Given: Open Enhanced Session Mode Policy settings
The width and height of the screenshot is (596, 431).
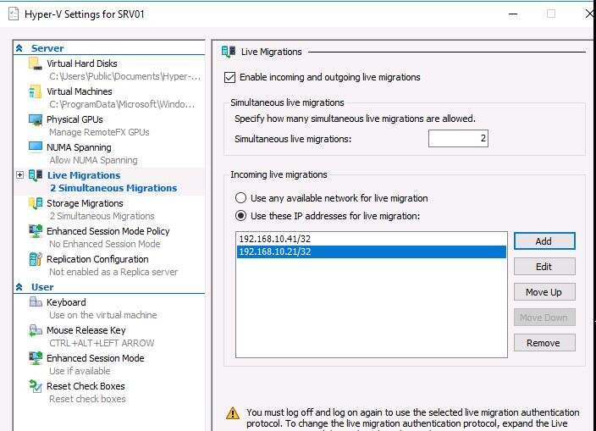Looking at the screenshot, I should [108, 231].
